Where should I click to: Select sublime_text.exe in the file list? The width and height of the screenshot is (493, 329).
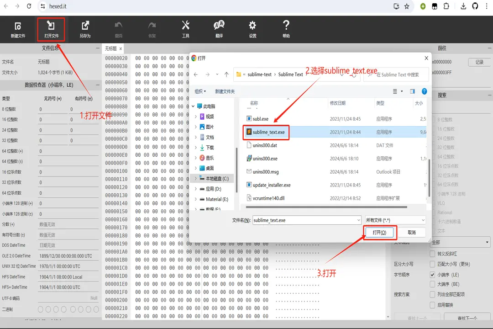tap(268, 132)
